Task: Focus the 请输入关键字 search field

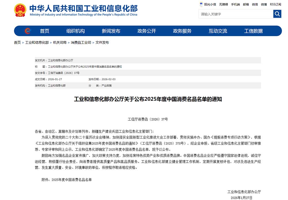Action: (236, 14)
